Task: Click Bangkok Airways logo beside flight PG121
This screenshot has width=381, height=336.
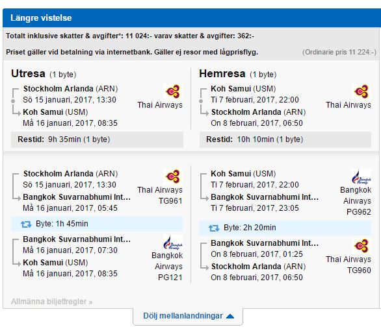Action: [x=173, y=242]
